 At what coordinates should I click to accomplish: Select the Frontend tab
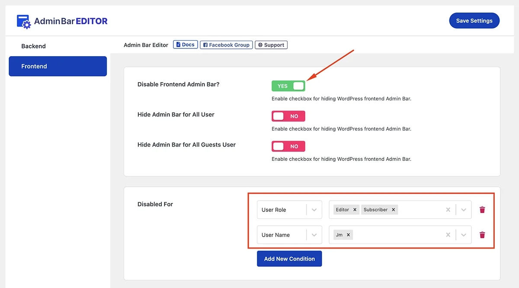pos(58,66)
